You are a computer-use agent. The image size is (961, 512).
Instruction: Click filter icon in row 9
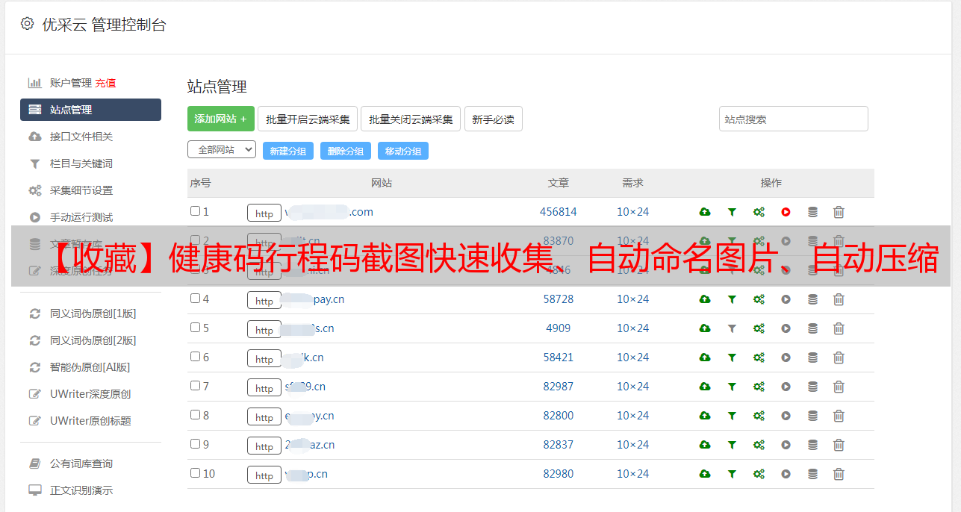click(x=732, y=445)
